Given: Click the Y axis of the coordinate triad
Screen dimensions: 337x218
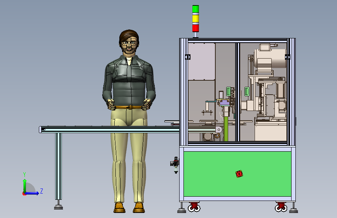Looking at the screenshot, I should [x=25, y=185].
